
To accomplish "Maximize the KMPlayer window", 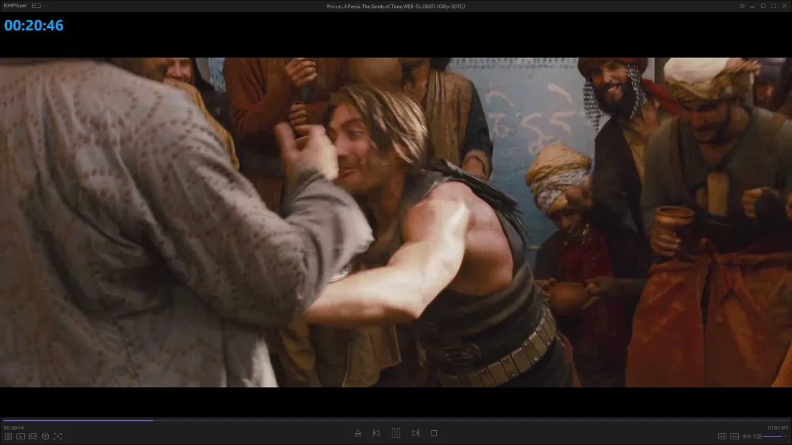I will tap(763, 6).
